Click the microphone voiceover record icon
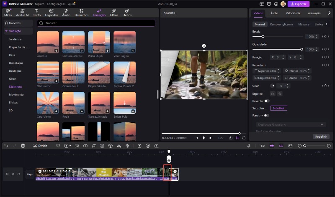 pyautogui.click(x=249, y=146)
